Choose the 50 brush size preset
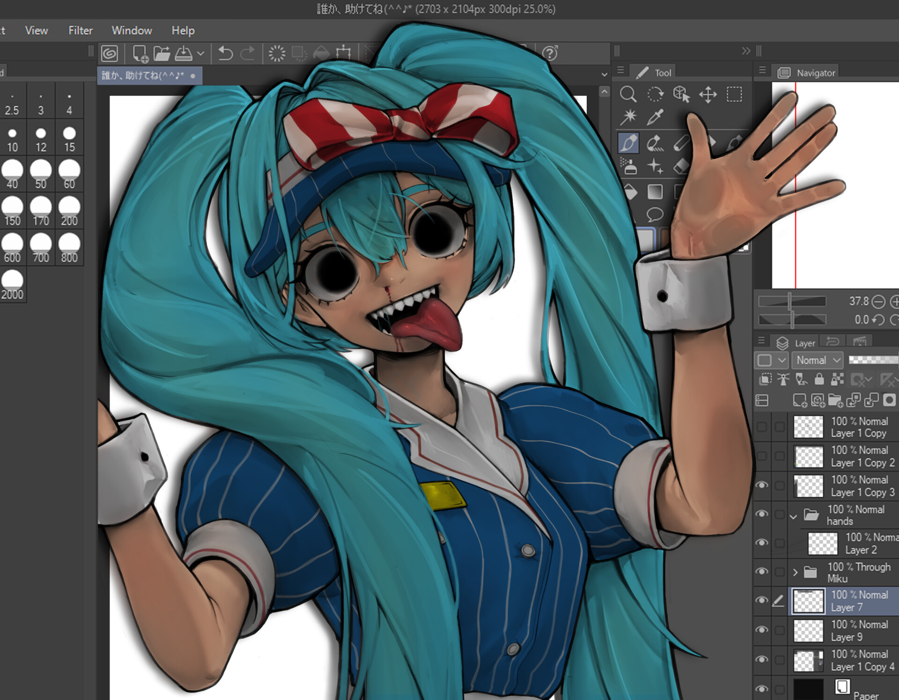The width and height of the screenshot is (899, 700). pos(41,174)
